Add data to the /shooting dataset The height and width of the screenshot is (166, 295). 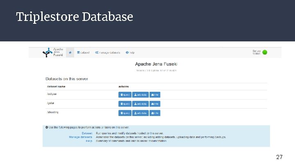click(141, 113)
